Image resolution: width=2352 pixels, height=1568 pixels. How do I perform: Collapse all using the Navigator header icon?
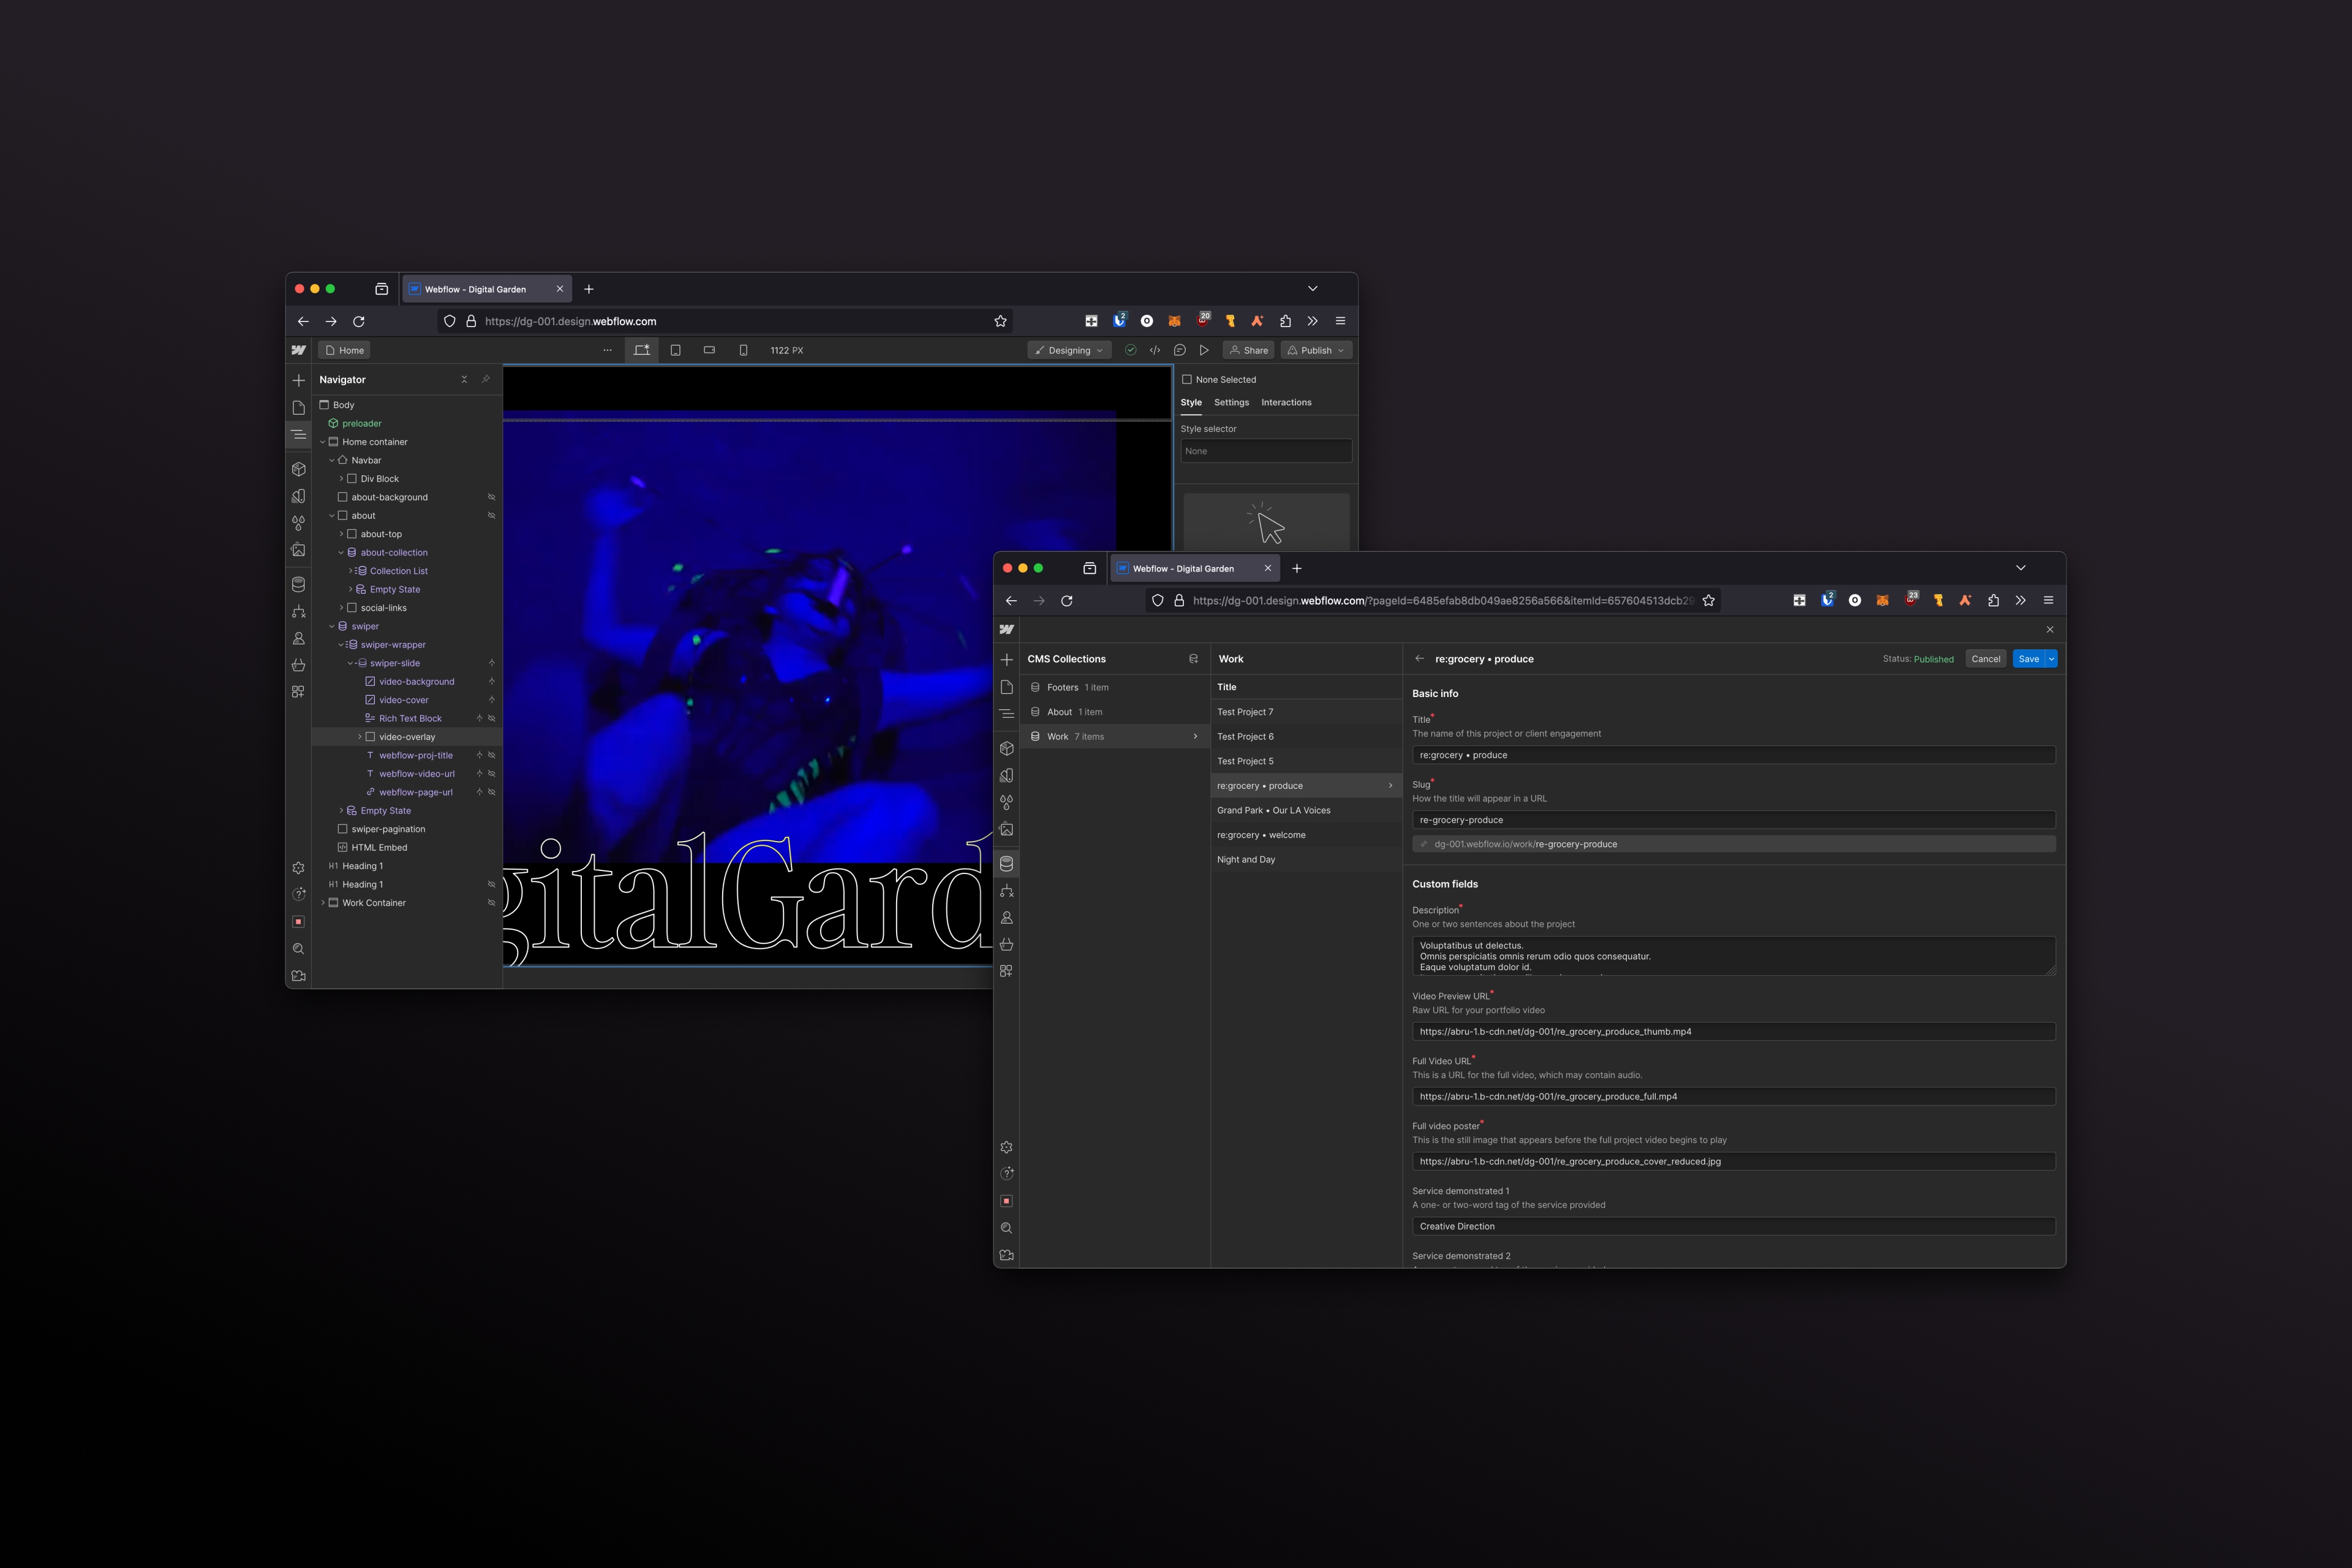tap(464, 380)
